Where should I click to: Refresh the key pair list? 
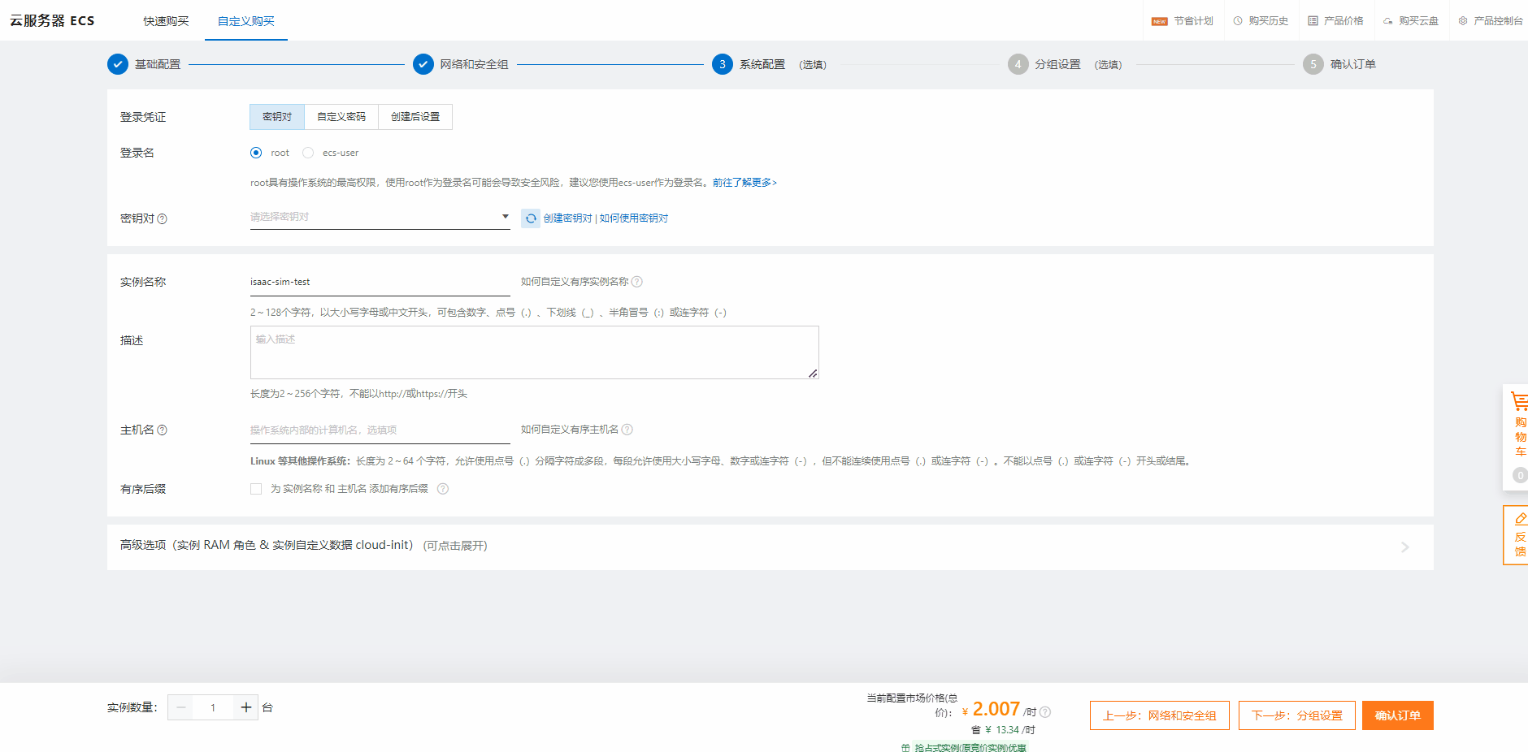(x=530, y=218)
